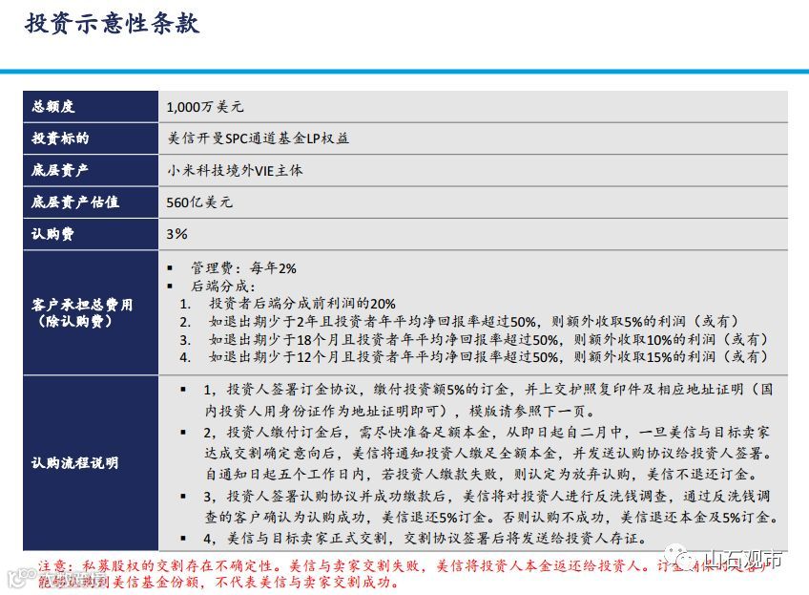Click 美信开曼SPC通道基金LP权益 cell

click(x=258, y=138)
